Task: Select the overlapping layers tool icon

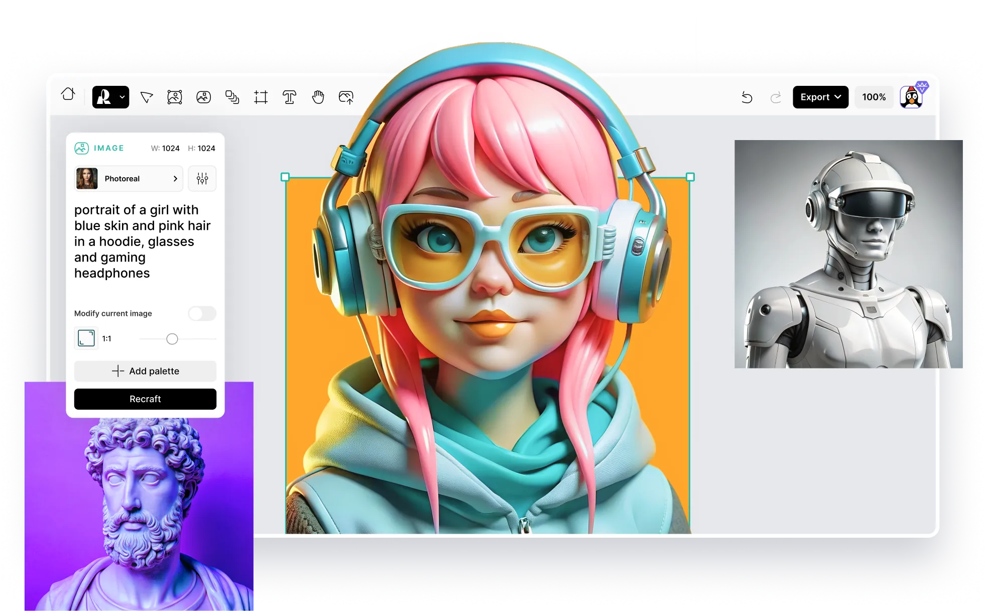Action: pos(232,97)
